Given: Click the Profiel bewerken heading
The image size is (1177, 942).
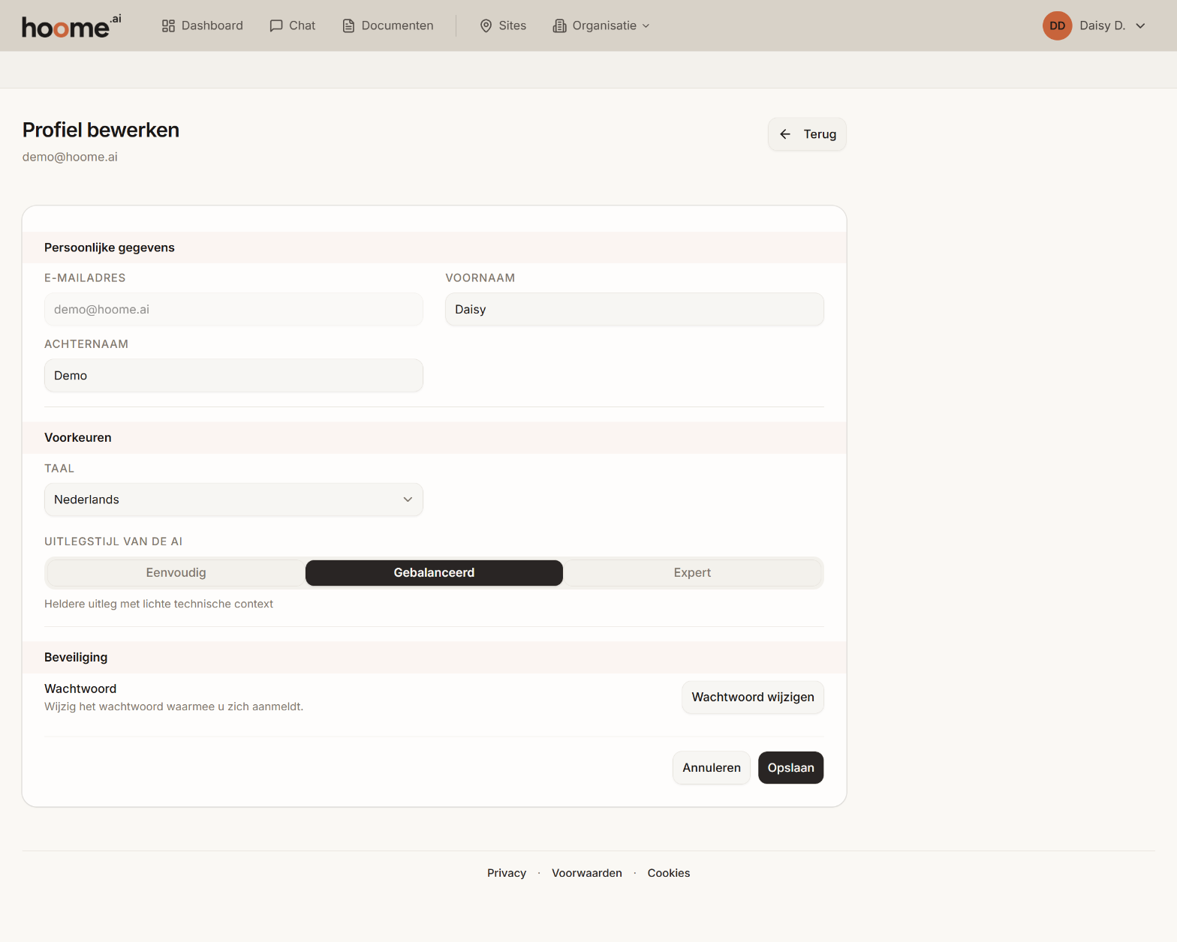Looking at the screenshot, I should (x=101, y=130).
